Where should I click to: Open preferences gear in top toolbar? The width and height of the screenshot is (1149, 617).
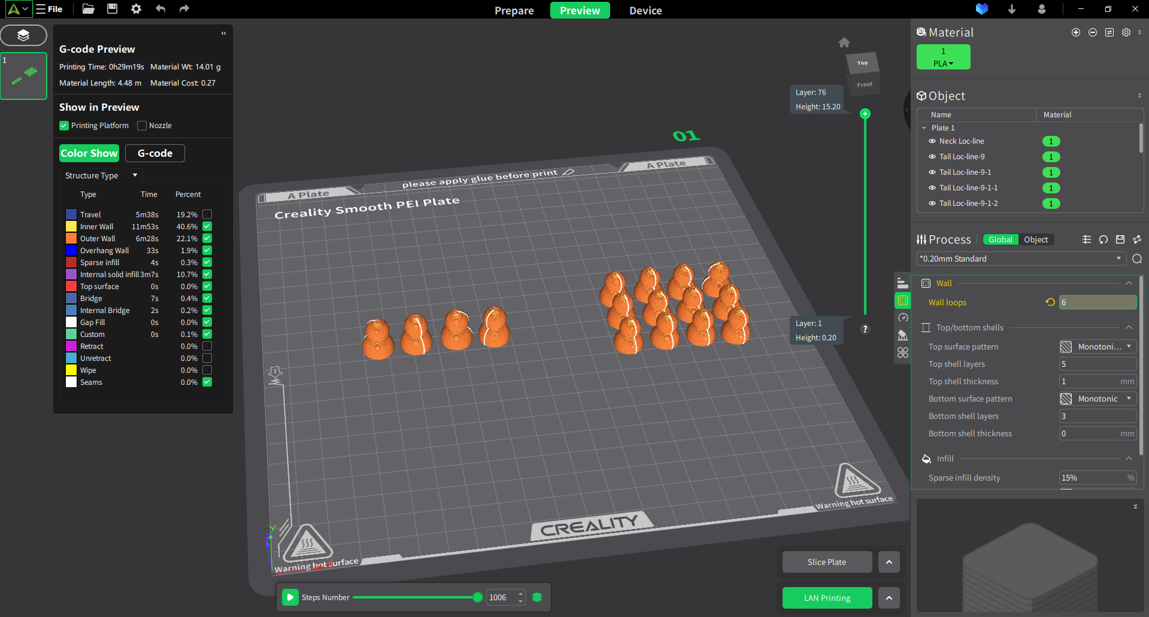point(136,9)
